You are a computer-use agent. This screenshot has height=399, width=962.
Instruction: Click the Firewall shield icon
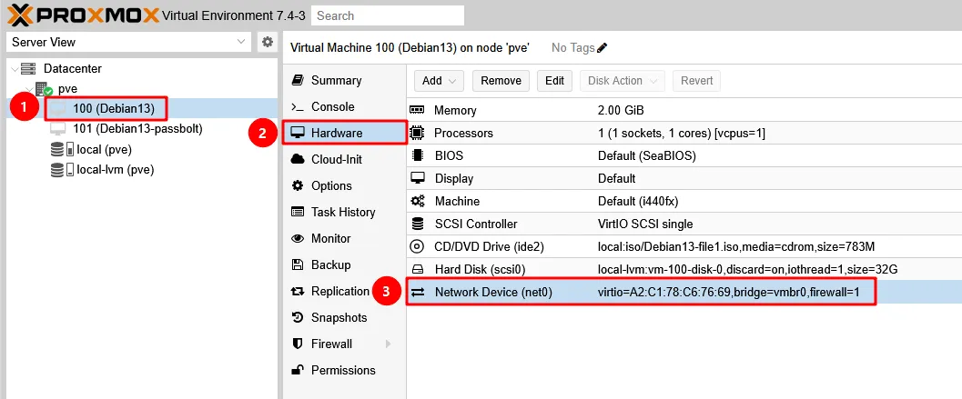point(298,344)
